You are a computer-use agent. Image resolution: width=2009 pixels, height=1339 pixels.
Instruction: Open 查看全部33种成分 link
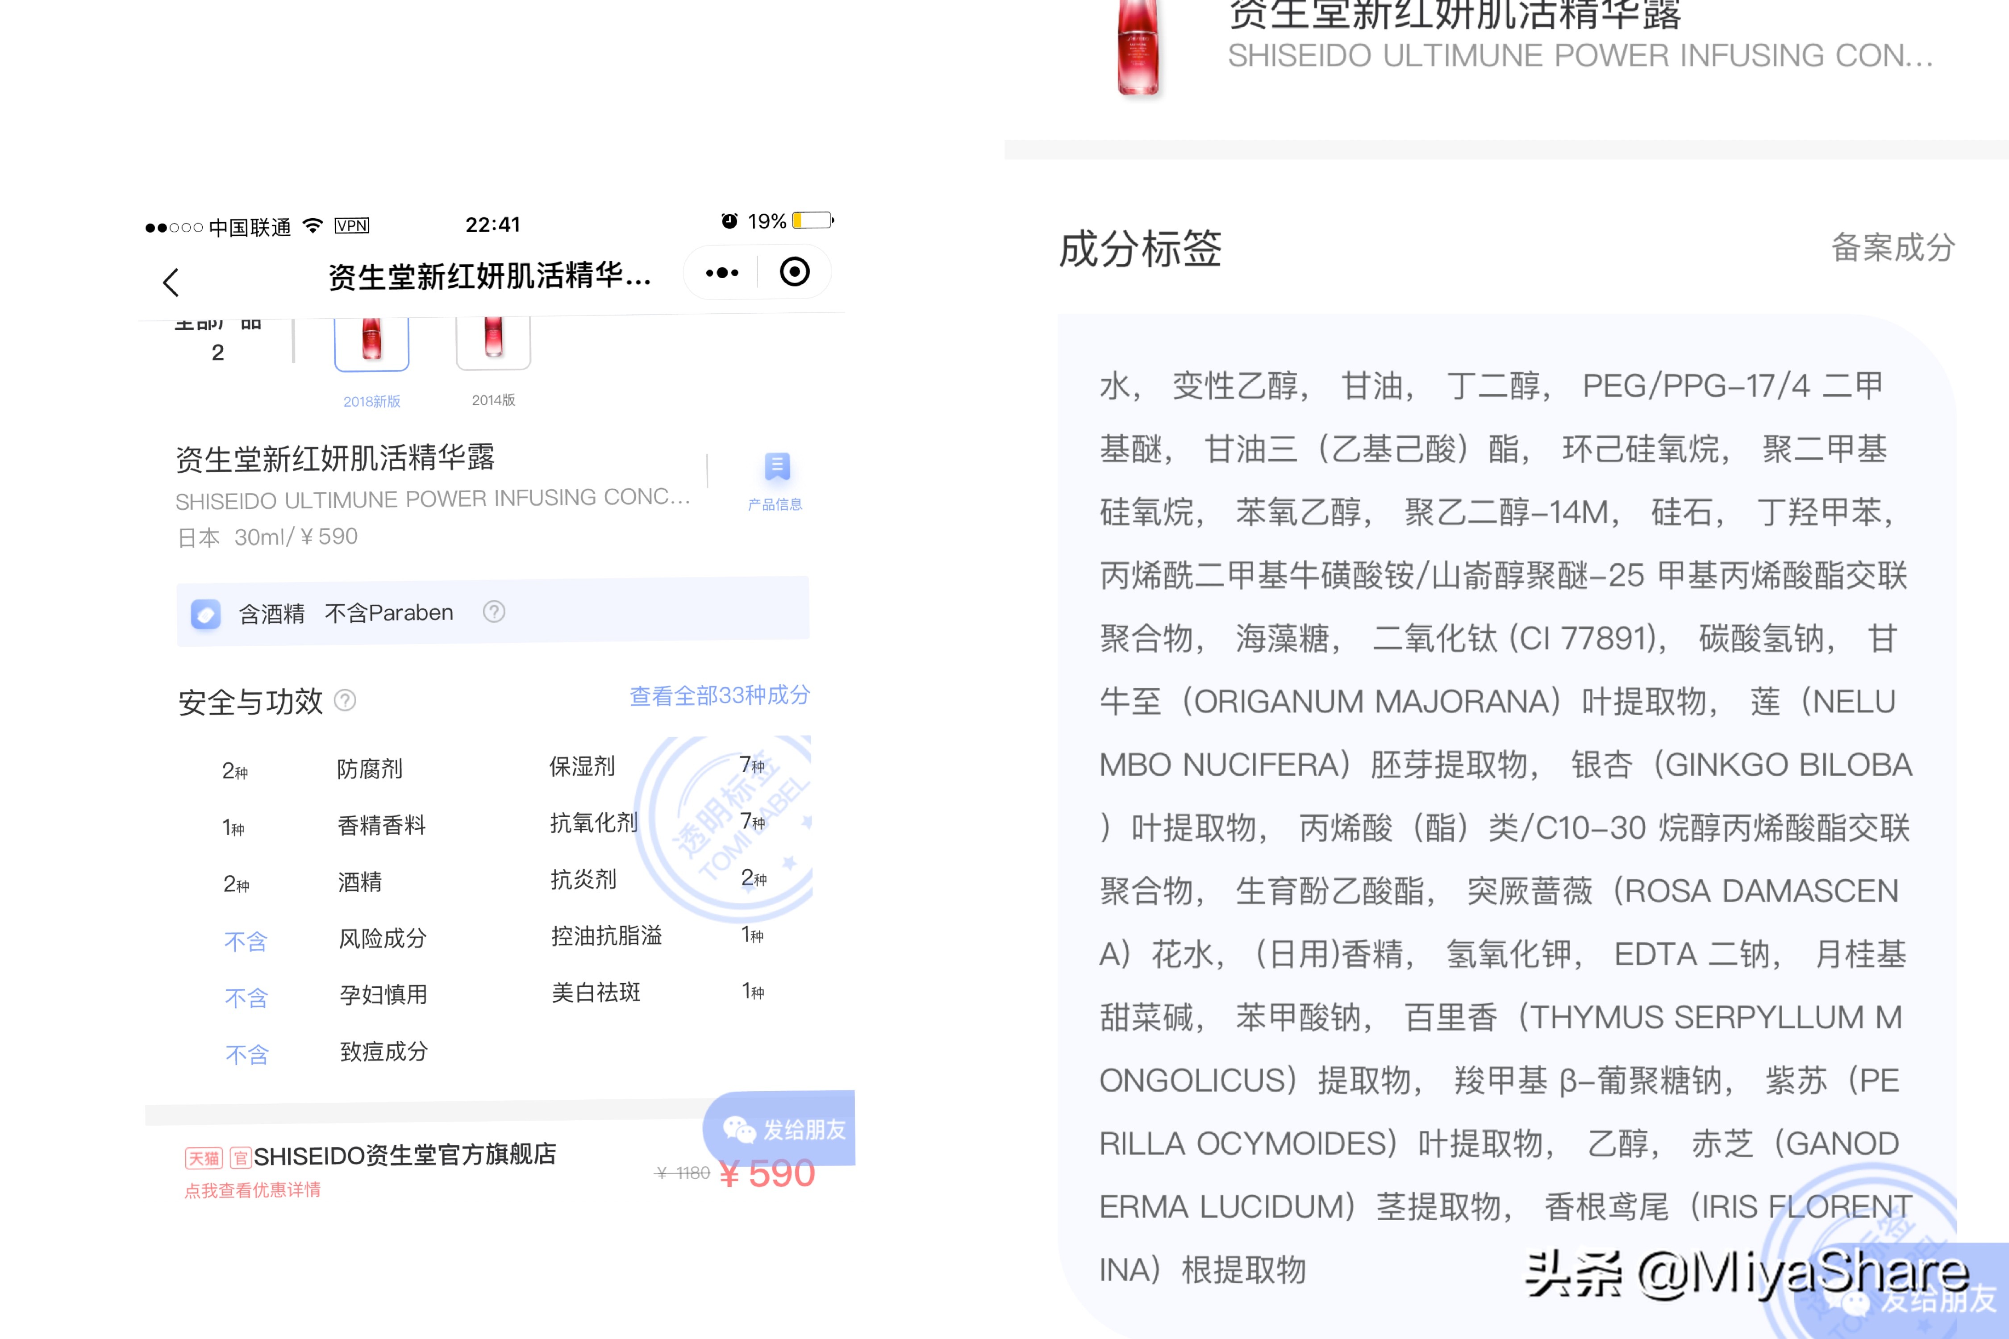point(719,695)
